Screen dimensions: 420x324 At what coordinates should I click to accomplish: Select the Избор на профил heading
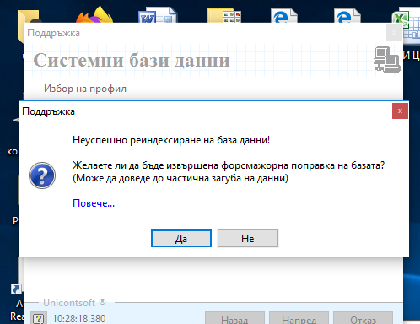85,89
